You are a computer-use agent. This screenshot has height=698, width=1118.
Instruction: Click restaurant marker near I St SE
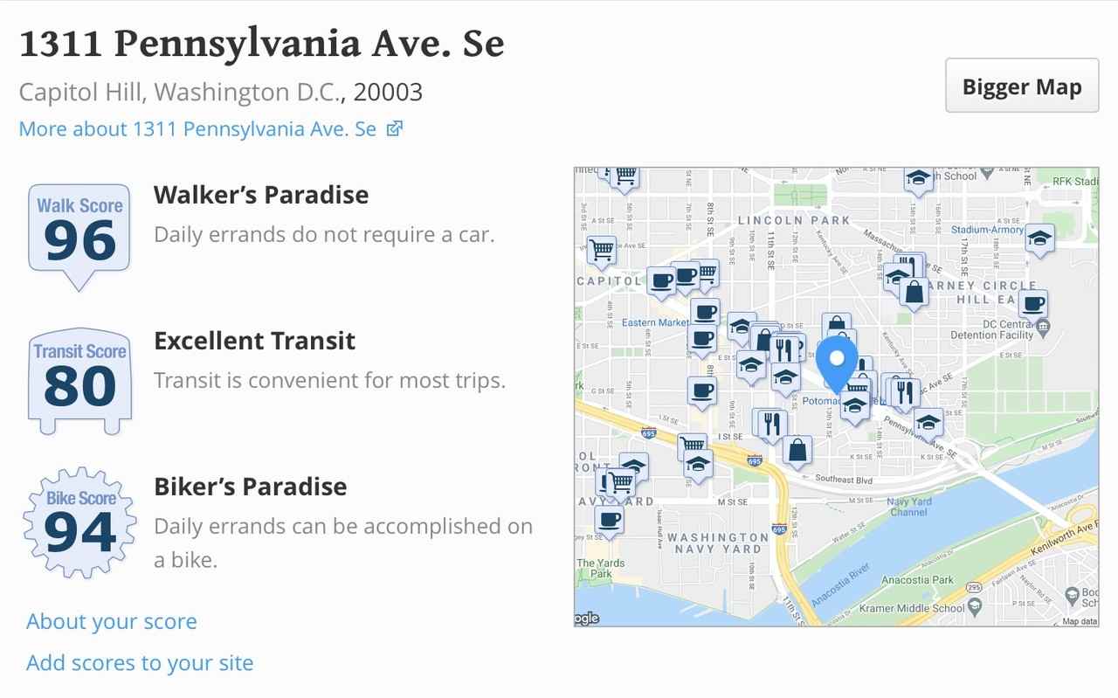[770, 424]
